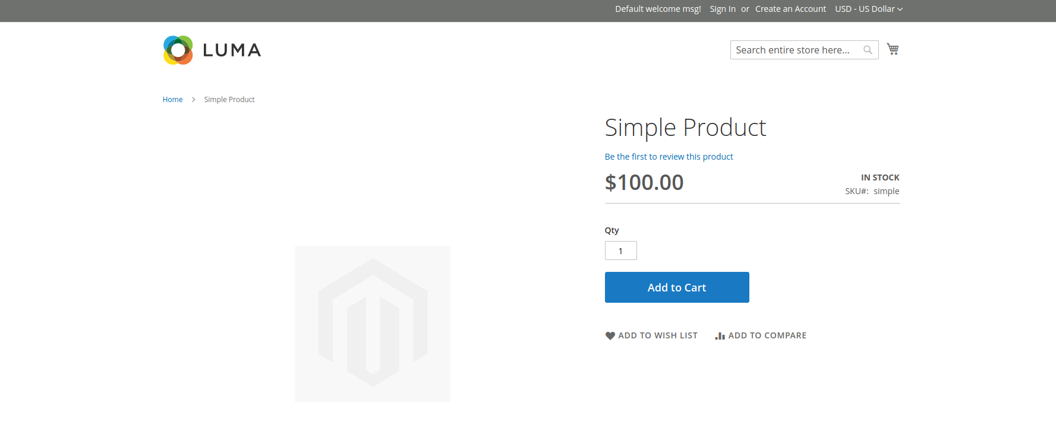Click the product placeholder image
The height and width of the screenshot is (447, 1056).
click(373, 324)
